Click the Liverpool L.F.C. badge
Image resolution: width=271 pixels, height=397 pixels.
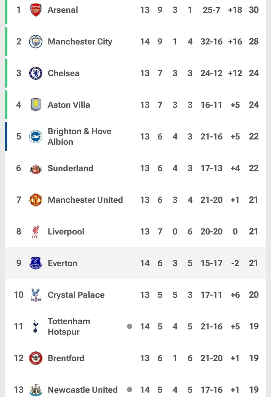(36, 232)
